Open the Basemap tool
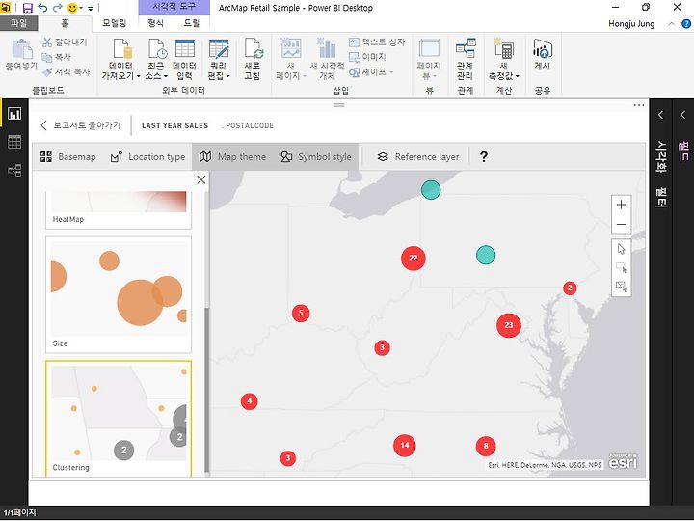Image resolution: width=694 pixels, height=521 pixels. [68, 157]
